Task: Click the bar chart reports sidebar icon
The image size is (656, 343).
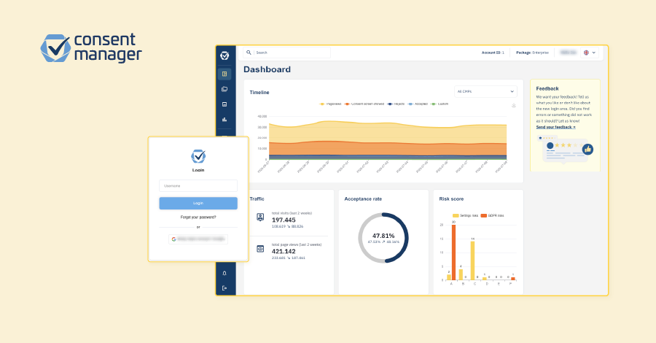Action: pos(224,120)
